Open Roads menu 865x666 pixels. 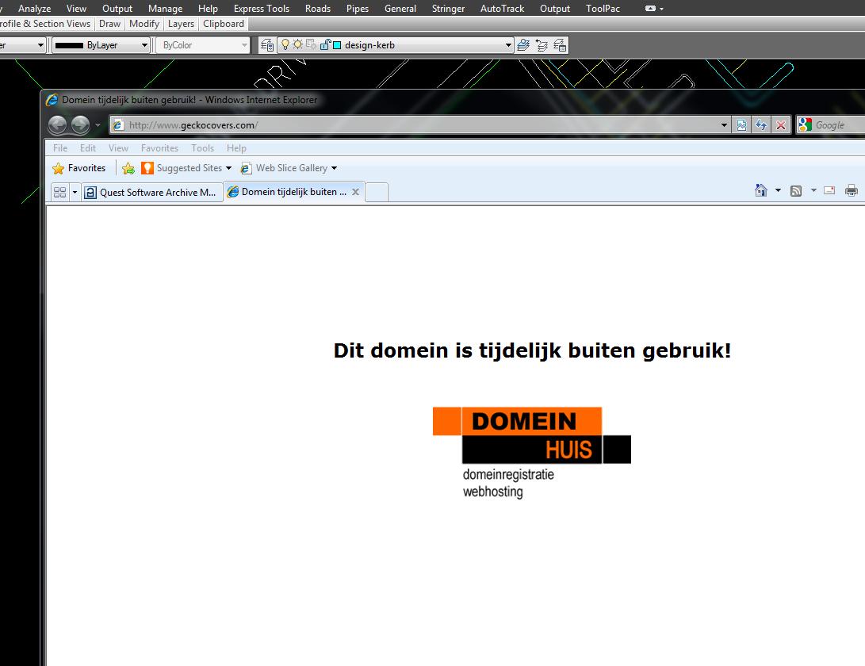tap(318, 8)
